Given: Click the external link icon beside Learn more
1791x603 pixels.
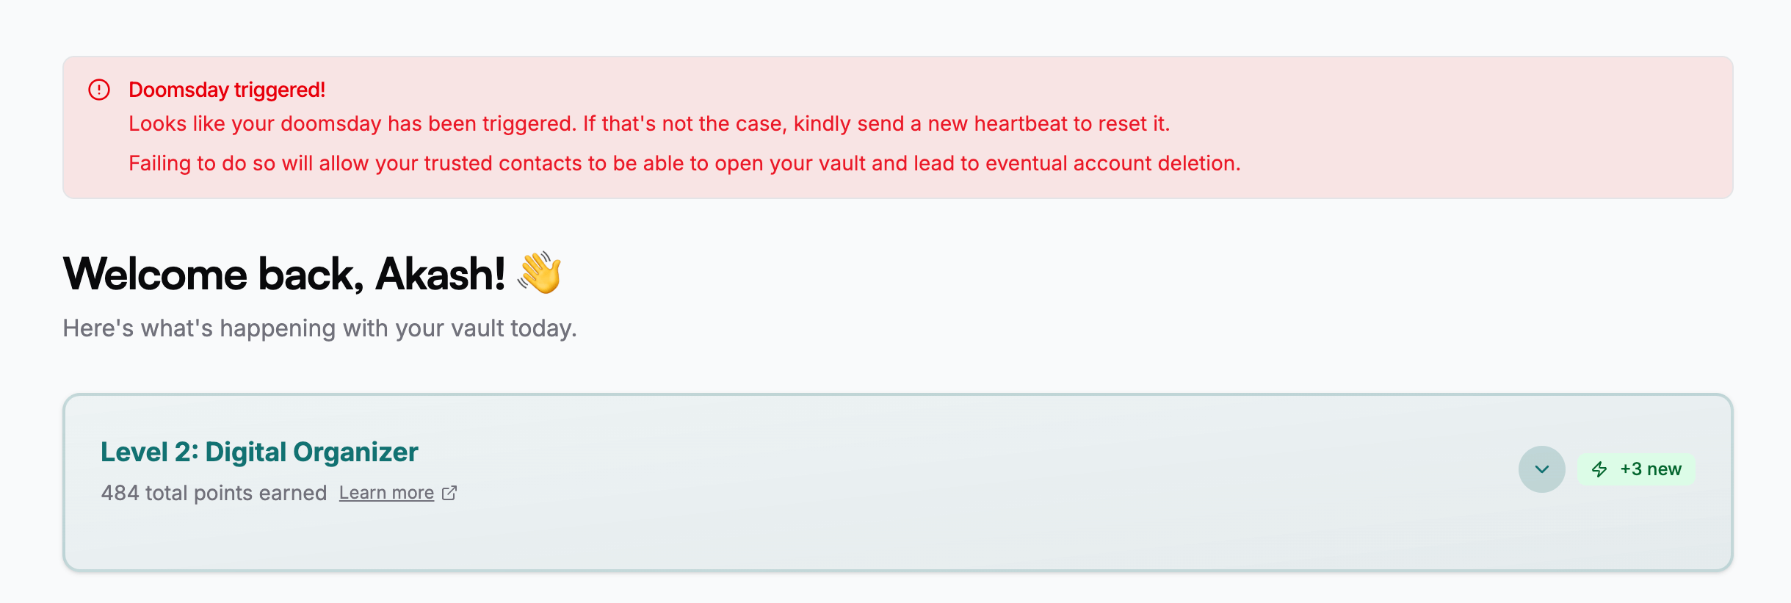Looking at the screenshot, I should coord(449,493).
